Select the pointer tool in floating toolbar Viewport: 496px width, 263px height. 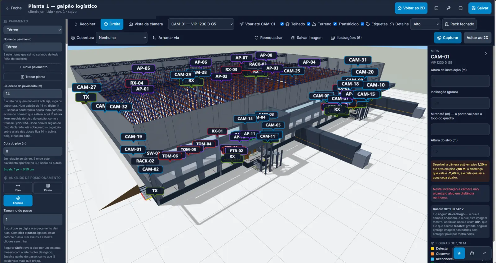pyautogui.click(x=459, y=253)
